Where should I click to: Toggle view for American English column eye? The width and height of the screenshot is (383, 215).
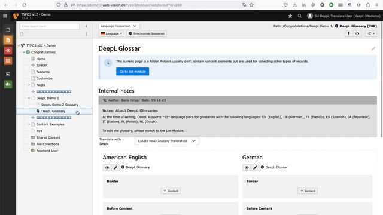(x=107, y=167)
